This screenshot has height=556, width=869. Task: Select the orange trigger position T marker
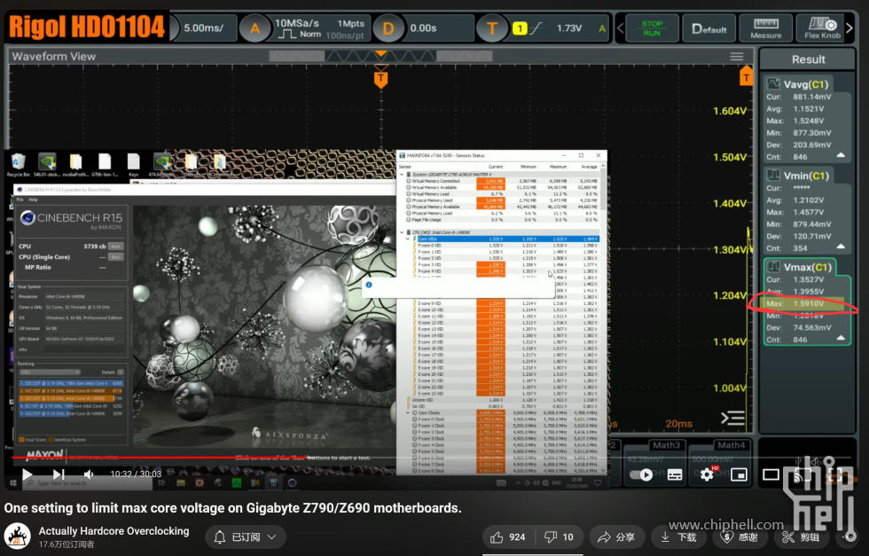[380, 79]
